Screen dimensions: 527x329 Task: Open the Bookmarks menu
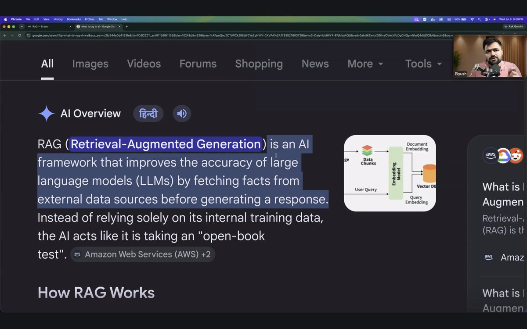point(74,19)
